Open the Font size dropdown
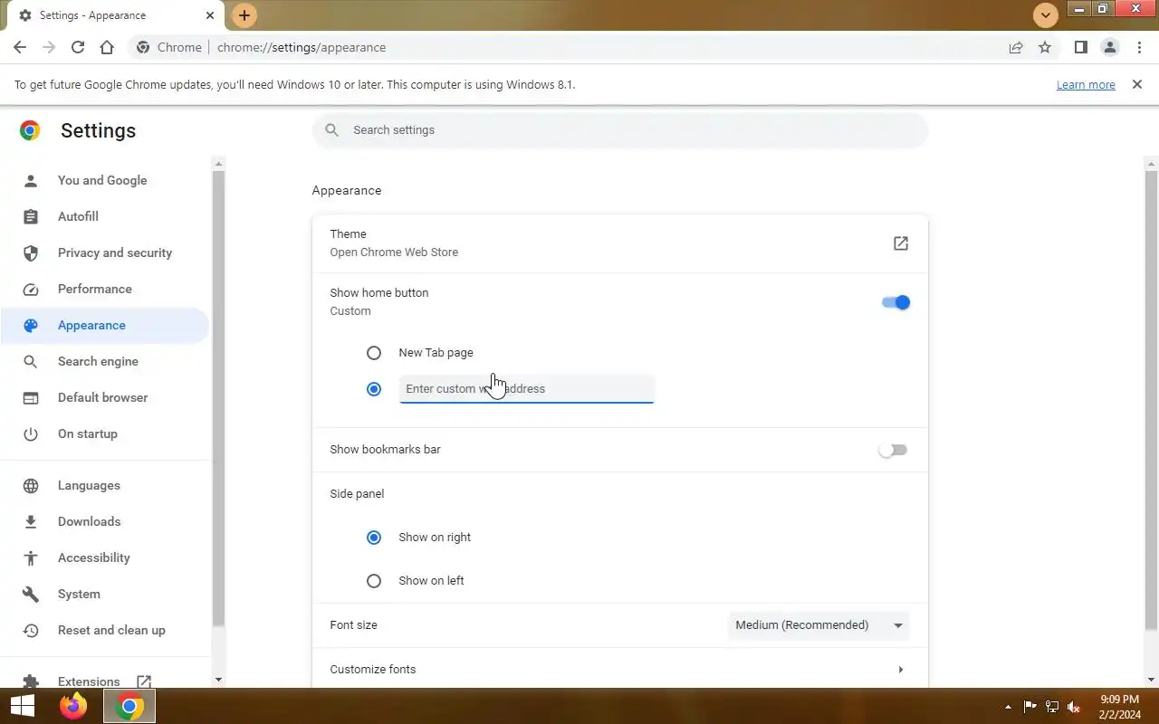This screenshot has height=724, width=1159. coord(819,625)
